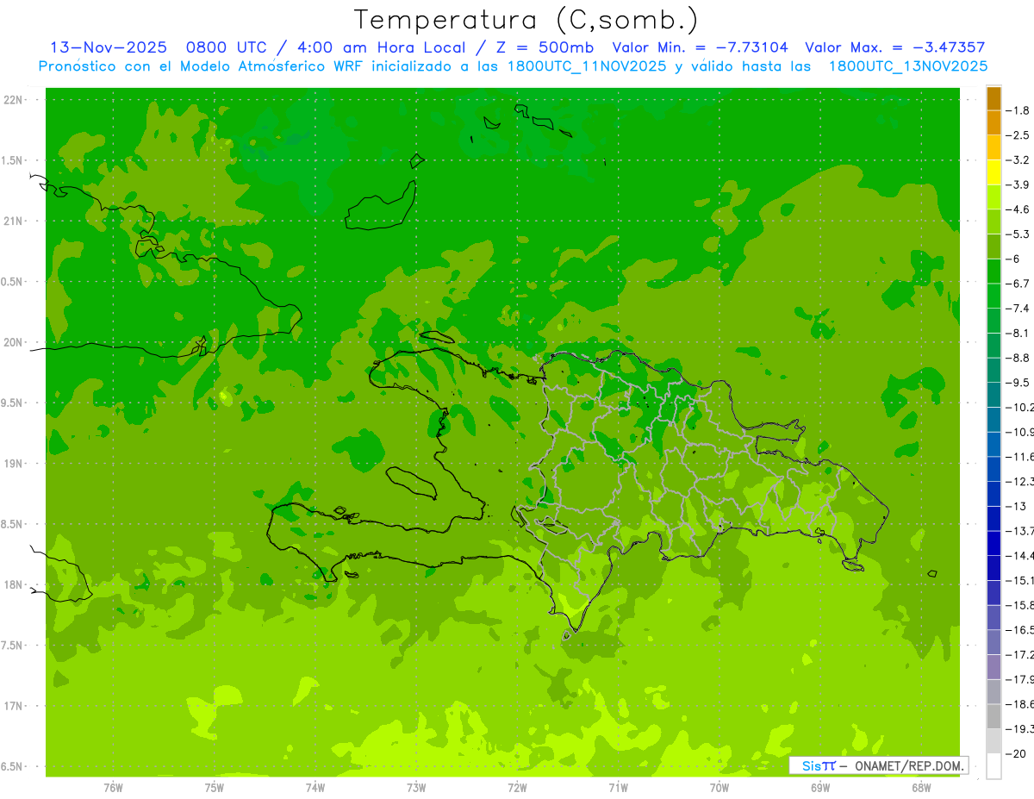Click the '-5.3' colorbar value

point(1018,234)
